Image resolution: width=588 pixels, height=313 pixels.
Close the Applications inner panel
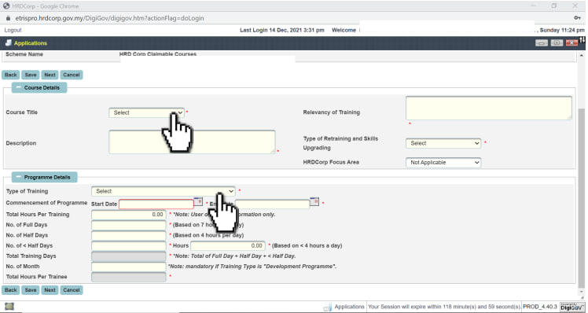point(571,42)
